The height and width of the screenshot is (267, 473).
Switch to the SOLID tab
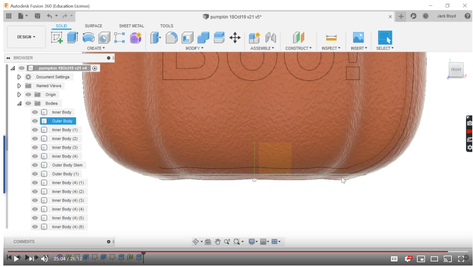(x=62, y=26)
